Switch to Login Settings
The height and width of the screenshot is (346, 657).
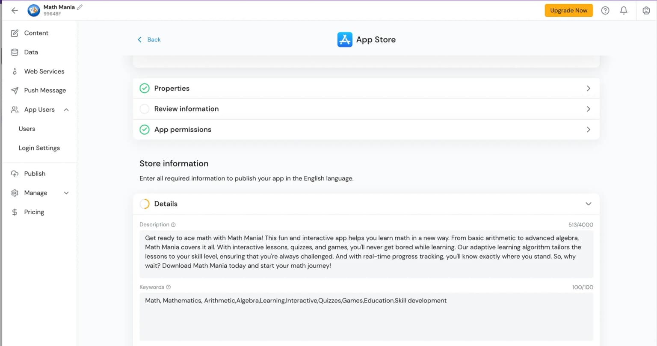tap(39, 148)
